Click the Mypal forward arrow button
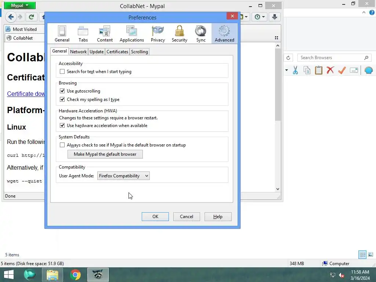The height and width of the screenshot is (282, 376). click(x=20, y=17)
